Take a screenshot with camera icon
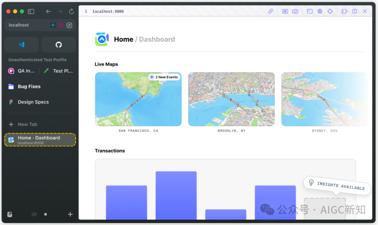 [295, 11]
